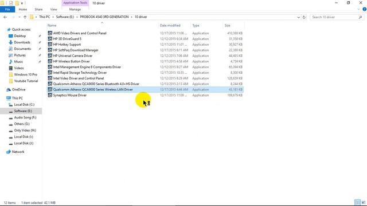
Task: Open Documents folder in sidebar
Action: point(22,49)
